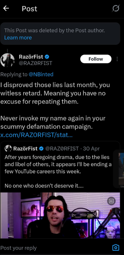Tap the Post header title
The image size is (124, 255).
coord(29,9)
